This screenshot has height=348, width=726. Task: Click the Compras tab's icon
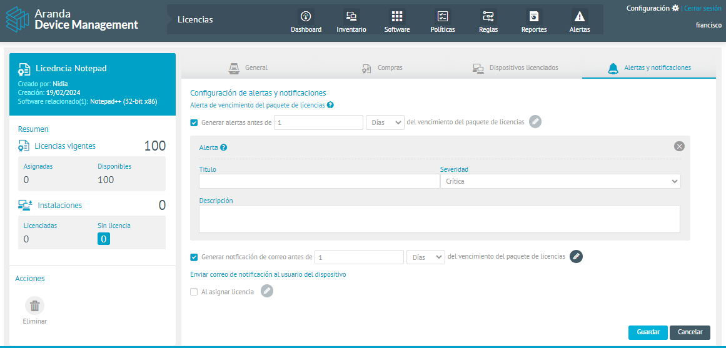[366, 69]
